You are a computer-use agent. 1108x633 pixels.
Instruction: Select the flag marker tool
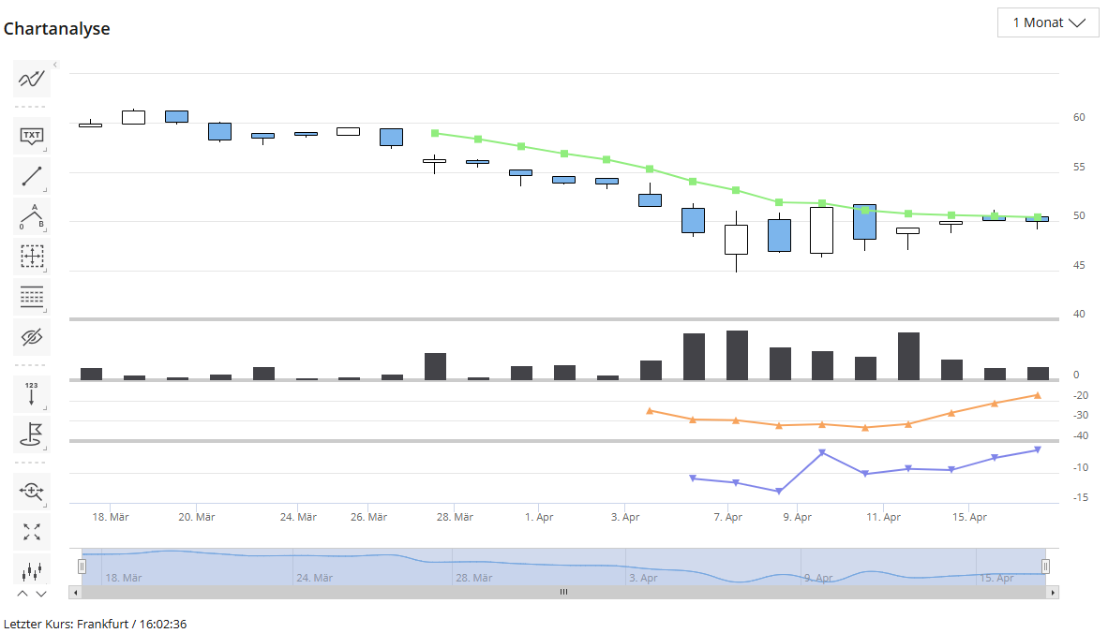click(x=32, y=434)
